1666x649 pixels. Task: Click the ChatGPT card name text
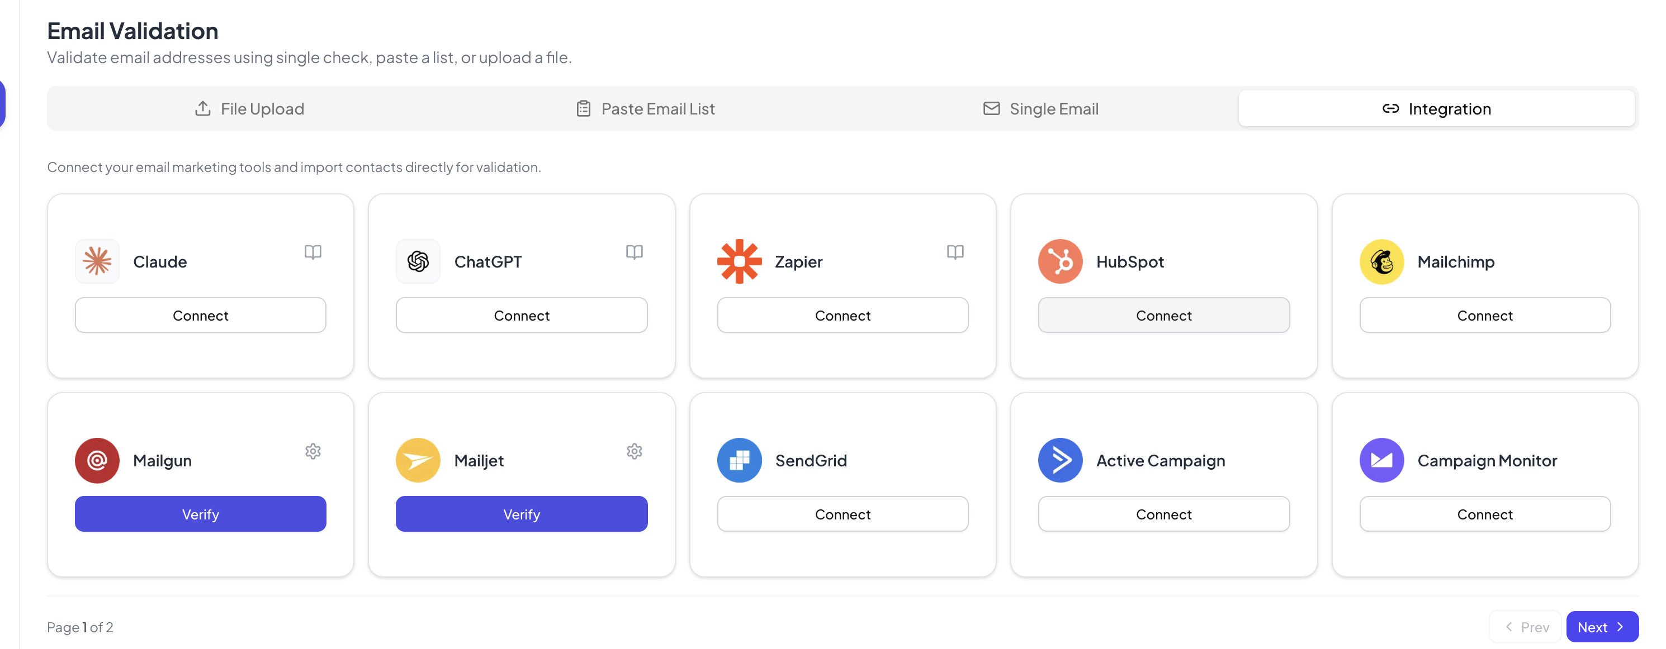[x=488, y=262]
